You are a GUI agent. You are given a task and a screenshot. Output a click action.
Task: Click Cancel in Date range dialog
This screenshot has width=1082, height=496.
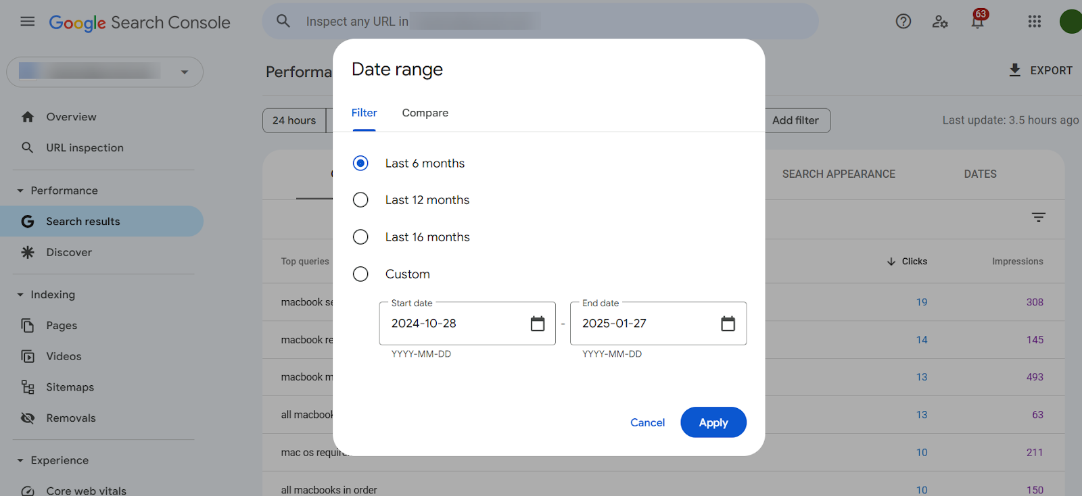pyautogui.click(x=647, y=422)
